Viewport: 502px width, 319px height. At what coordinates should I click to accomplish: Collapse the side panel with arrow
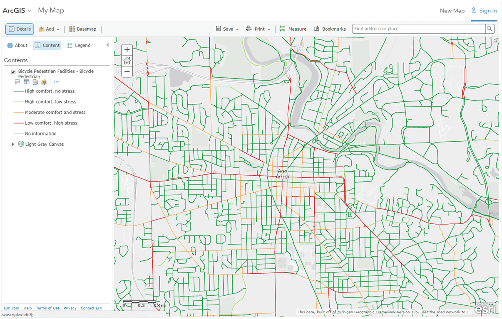[x=107, y=45]
